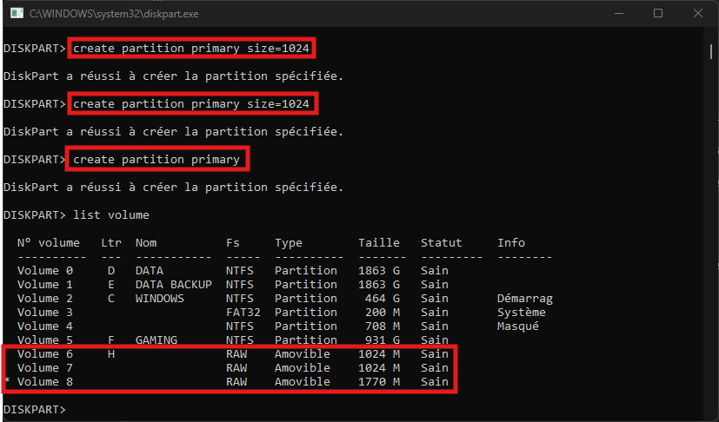The height and width of the screenshot is (422, 719).
Task: Click the empty DISKPART prompt at bottom
Action: 35,409
